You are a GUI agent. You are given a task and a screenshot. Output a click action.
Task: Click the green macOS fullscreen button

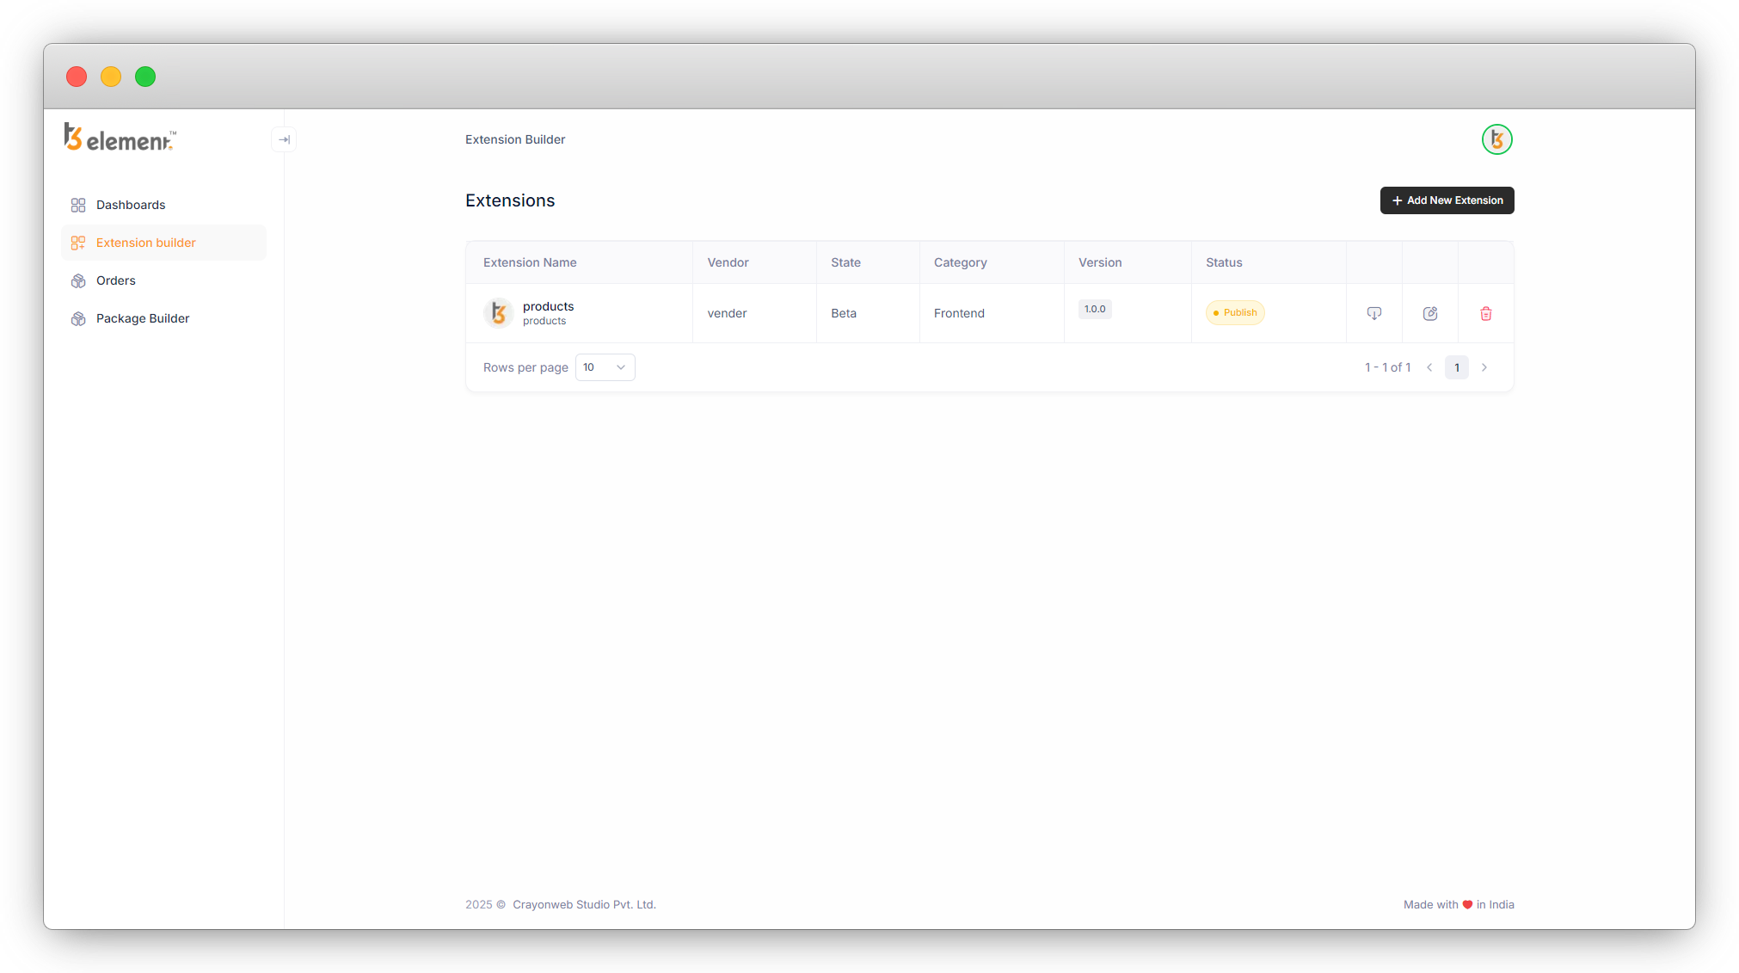145,77
